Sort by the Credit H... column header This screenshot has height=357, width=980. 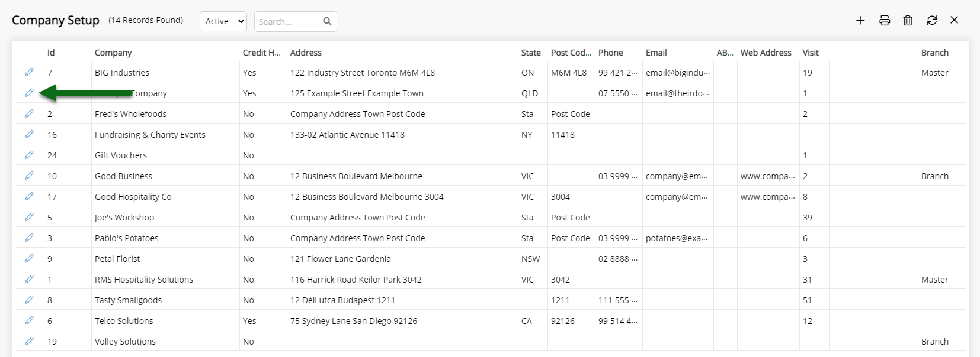click(x=261, y=53)
